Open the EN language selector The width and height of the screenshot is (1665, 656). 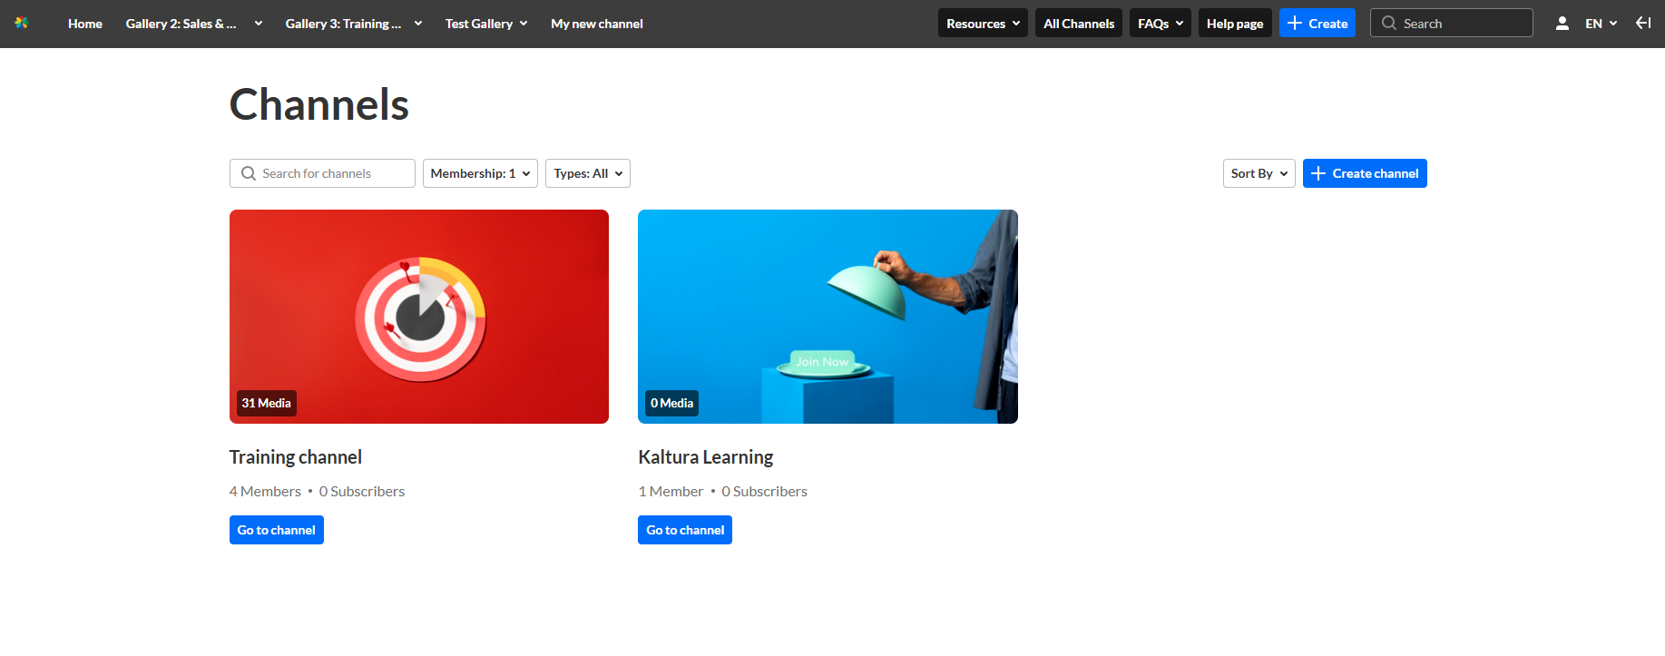1601,24
